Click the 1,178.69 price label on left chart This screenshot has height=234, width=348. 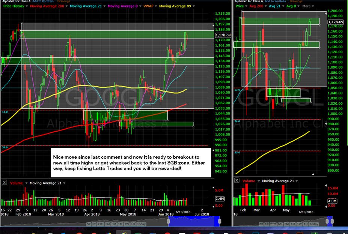(x=223, y=35)
